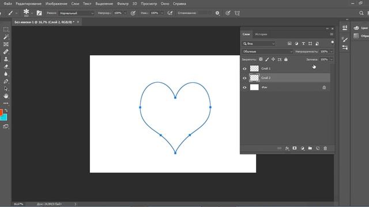Open the Brush Settings panel toggle
The image size is (369, 207).
[x=39, y=13]
